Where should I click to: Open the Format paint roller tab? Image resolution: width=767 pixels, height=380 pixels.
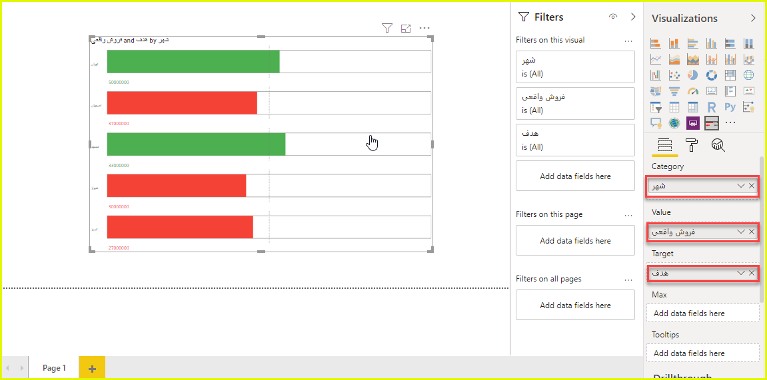(692, 144)
